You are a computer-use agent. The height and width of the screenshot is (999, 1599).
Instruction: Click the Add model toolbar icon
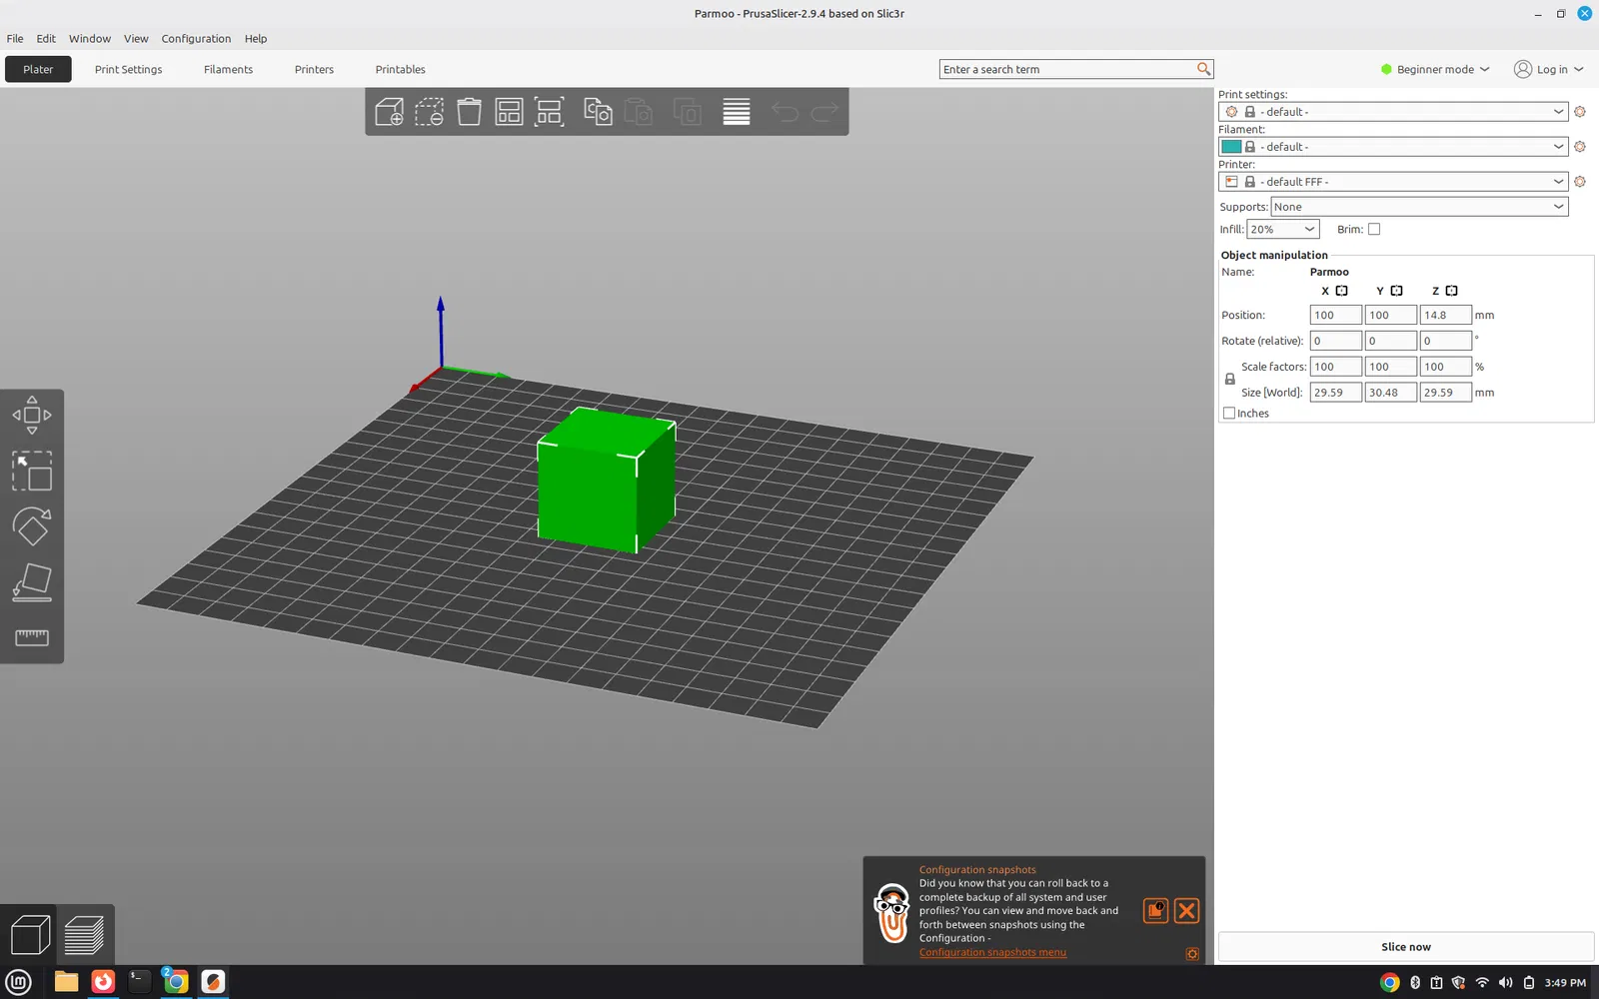coord(389,111)
